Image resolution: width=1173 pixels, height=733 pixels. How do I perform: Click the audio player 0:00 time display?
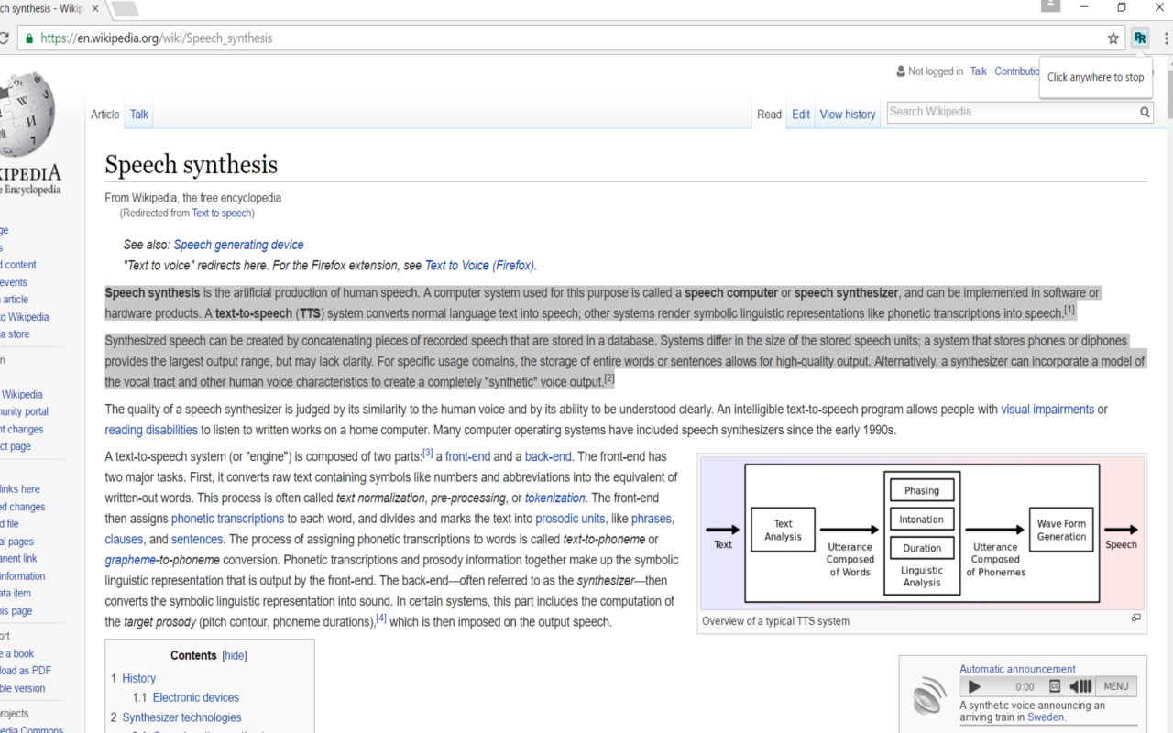point(1025,686)
